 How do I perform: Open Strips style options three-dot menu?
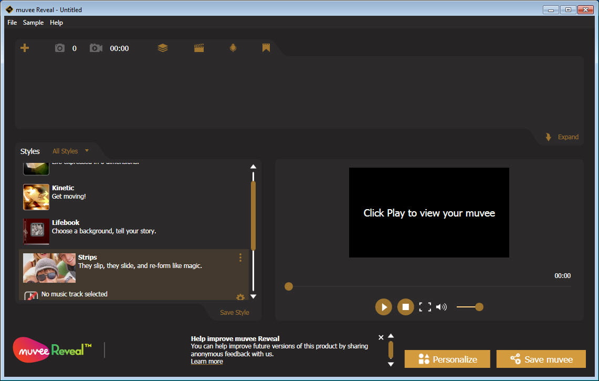(x=240, y=258)
